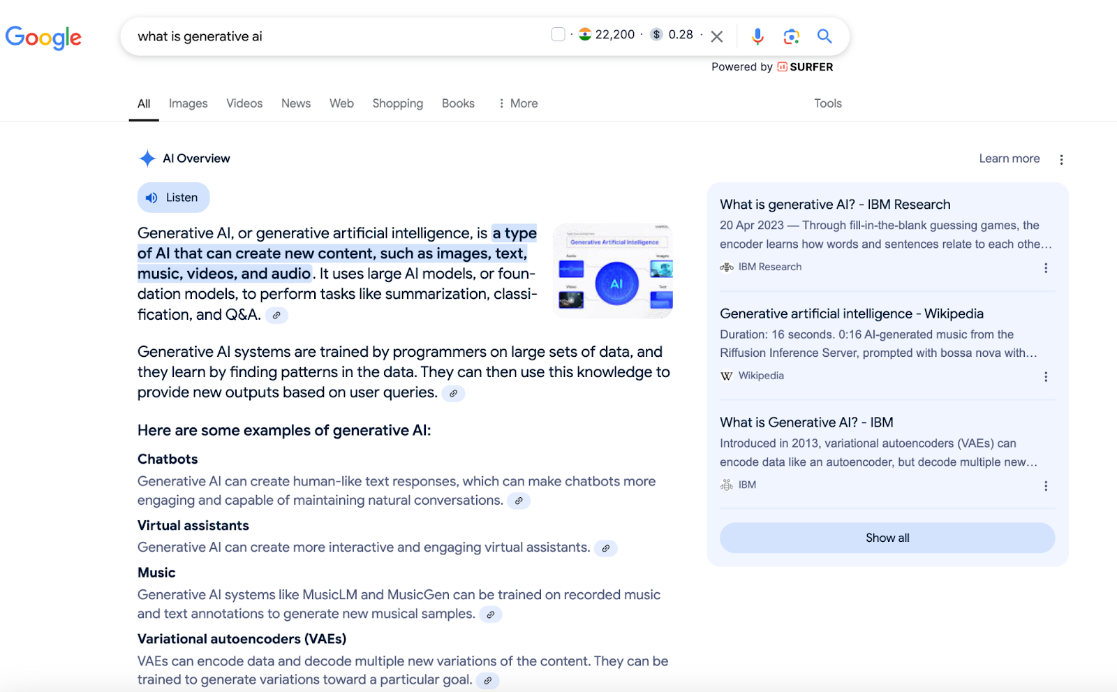Select the AI Overview sparkle icon
Screen dimensions: 1117x692
[147, 158]
